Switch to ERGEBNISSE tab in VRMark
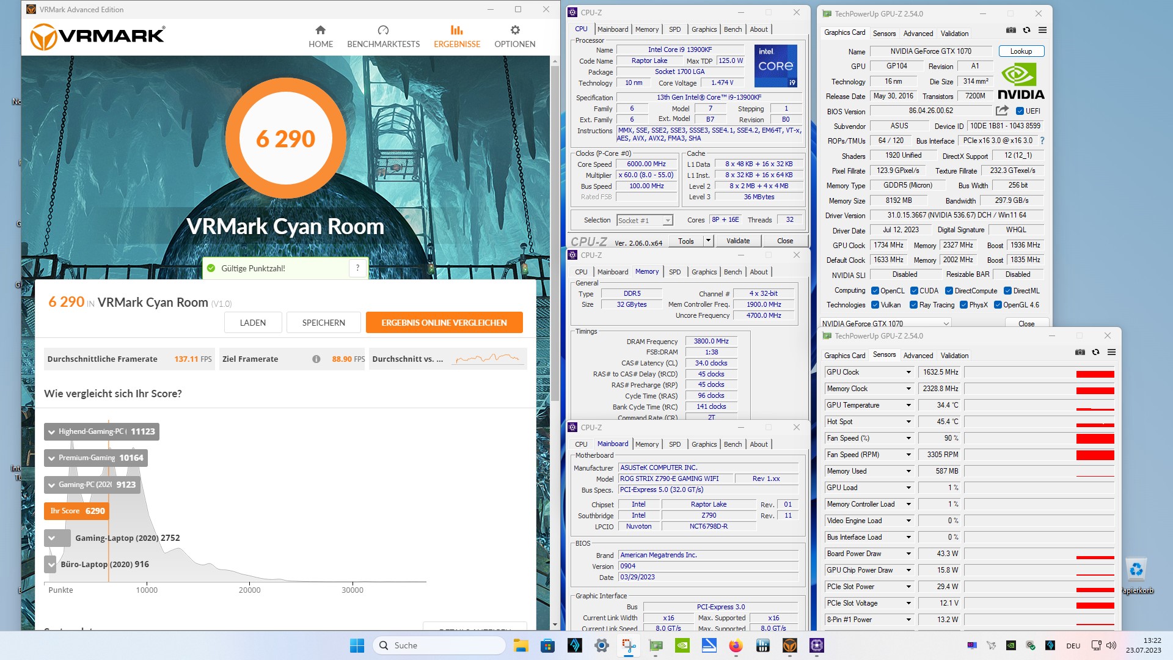 457,37
